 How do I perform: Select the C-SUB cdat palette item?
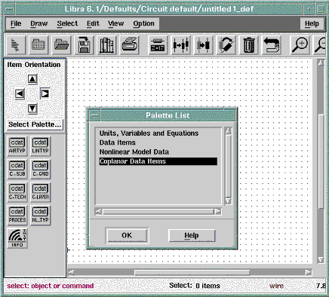click(17, 169)
